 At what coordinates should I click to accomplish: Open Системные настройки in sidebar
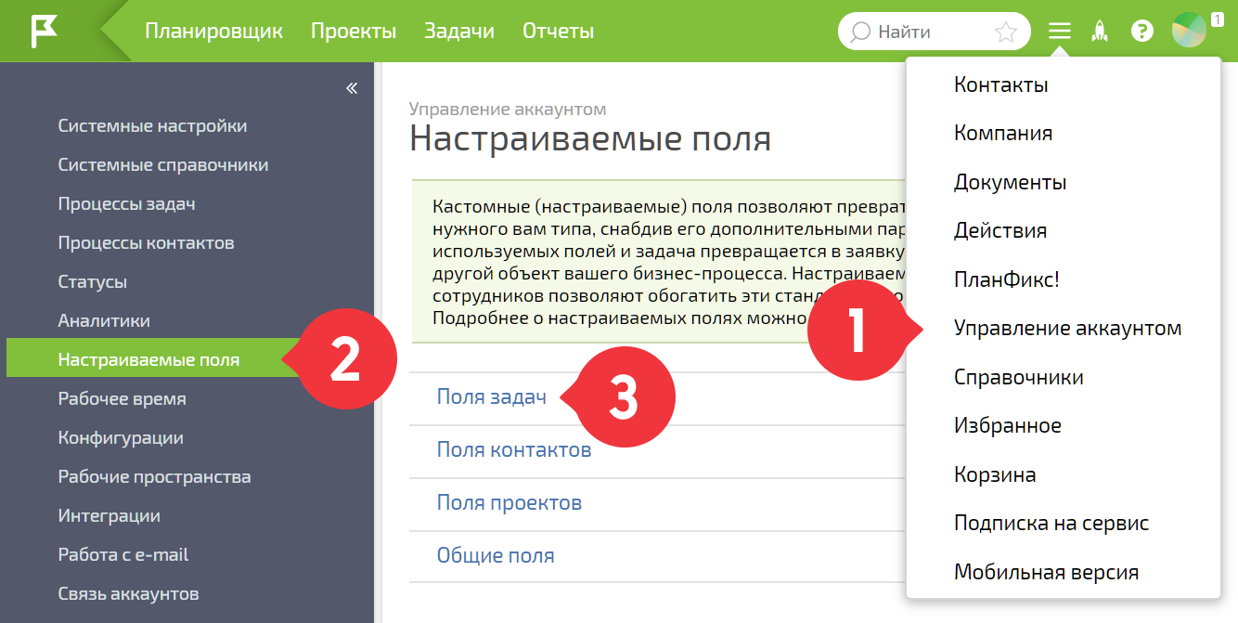(152, 125)
